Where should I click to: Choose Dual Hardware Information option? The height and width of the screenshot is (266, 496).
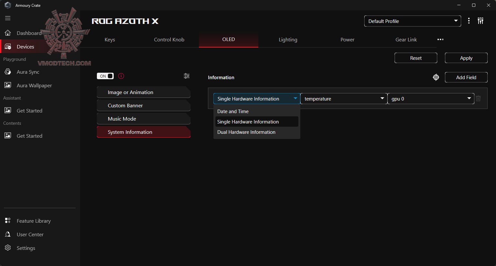click(x=257, y=132)
